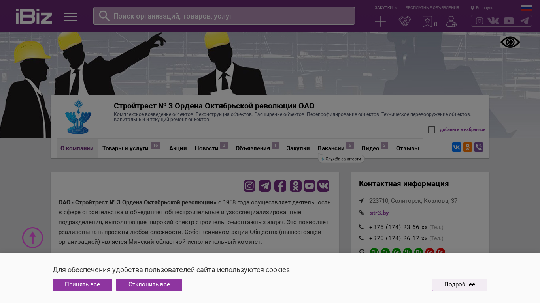The height and width of the screenshot is (303, 540).
Task: Switch language via Russian flag
Action: [527, 8]
